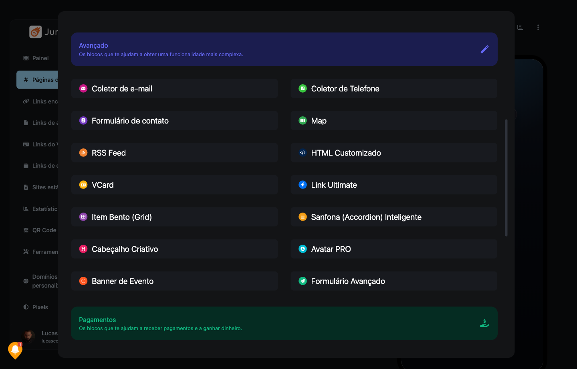Screen dimensions: 577x369
Task: Select the Coletor de e-mail block icon
Action: pyautogui.click(x=83, y=88)
